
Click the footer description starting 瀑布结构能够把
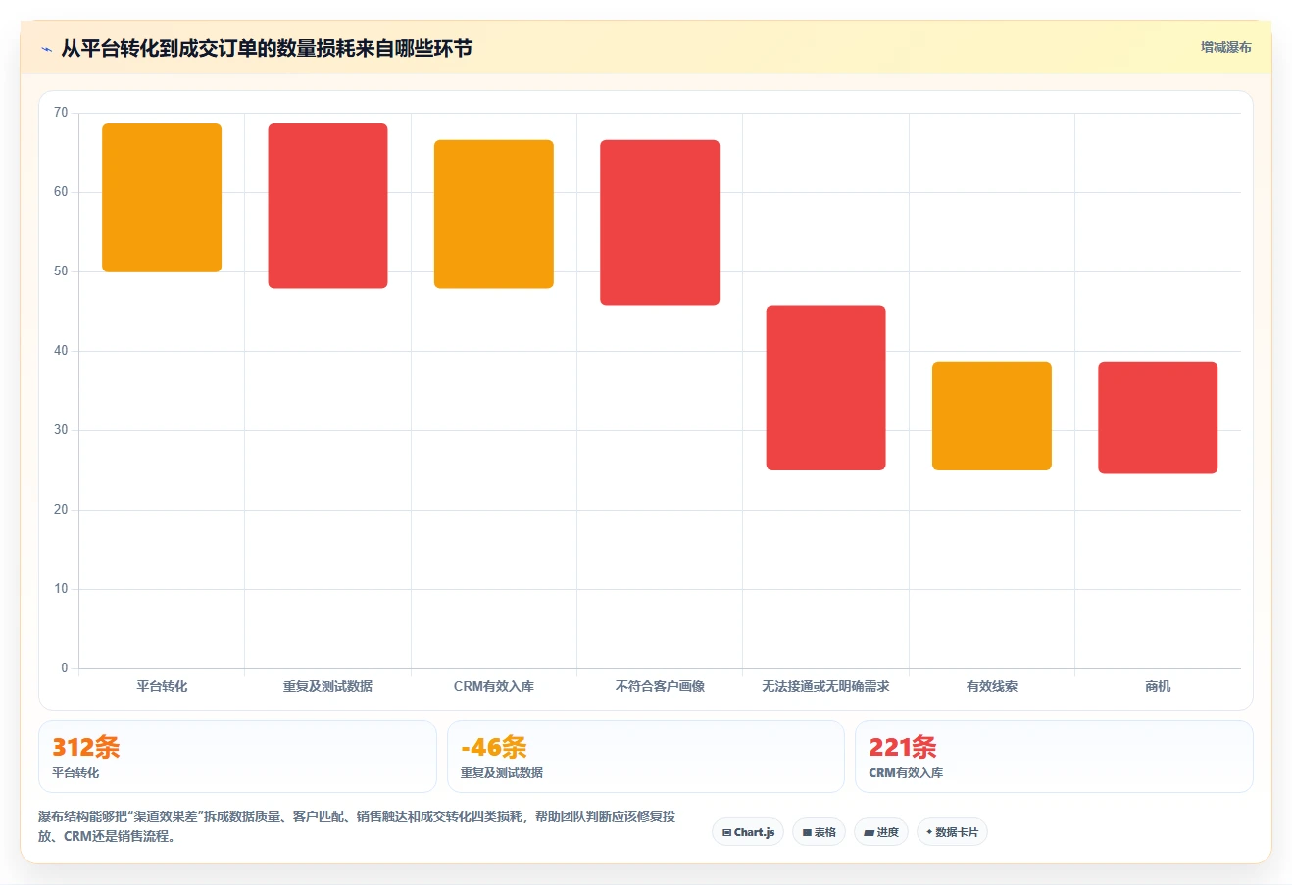coord(357,826)
